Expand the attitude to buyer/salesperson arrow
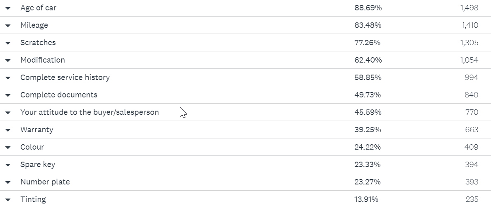This screenshot has width=491, height=206. tap(8, 113)
